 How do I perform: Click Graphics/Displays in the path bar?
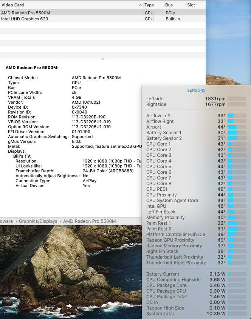38,221
